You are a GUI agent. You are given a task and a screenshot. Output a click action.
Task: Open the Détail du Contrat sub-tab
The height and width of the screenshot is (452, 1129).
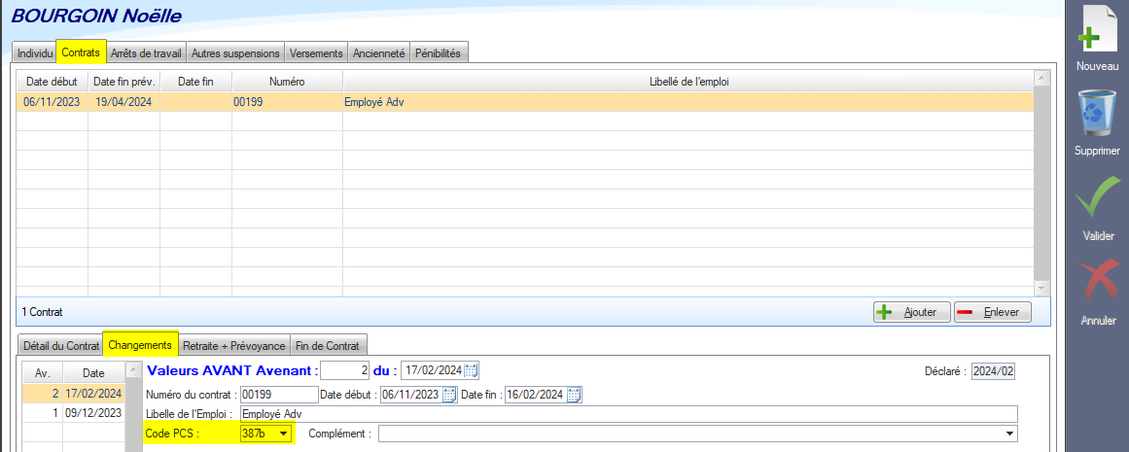60,345
